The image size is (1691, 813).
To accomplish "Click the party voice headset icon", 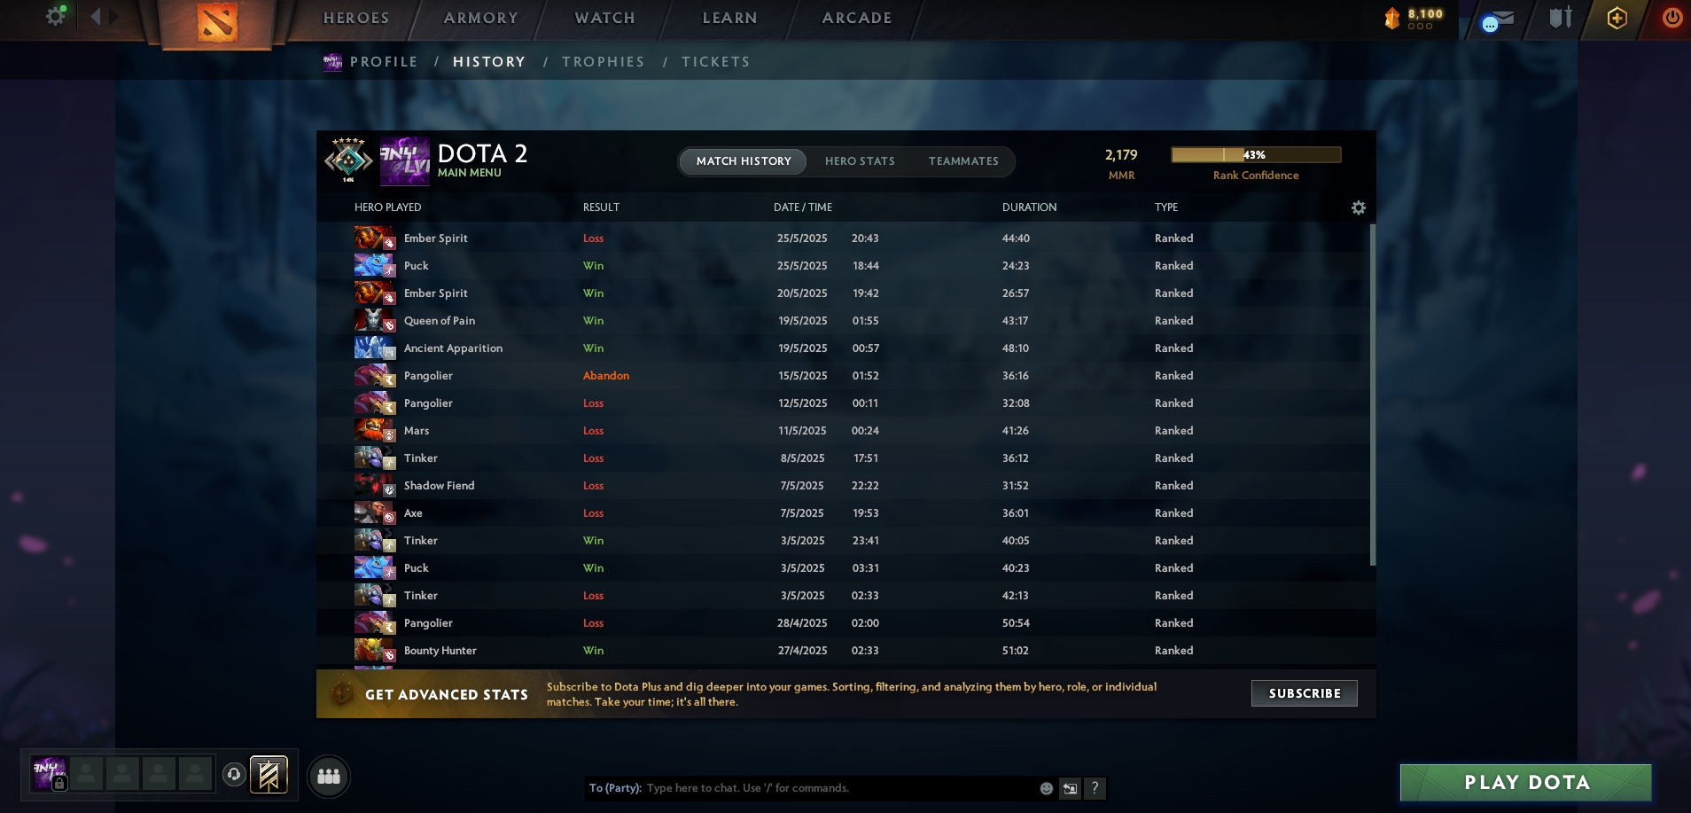I will pos(234,775).
